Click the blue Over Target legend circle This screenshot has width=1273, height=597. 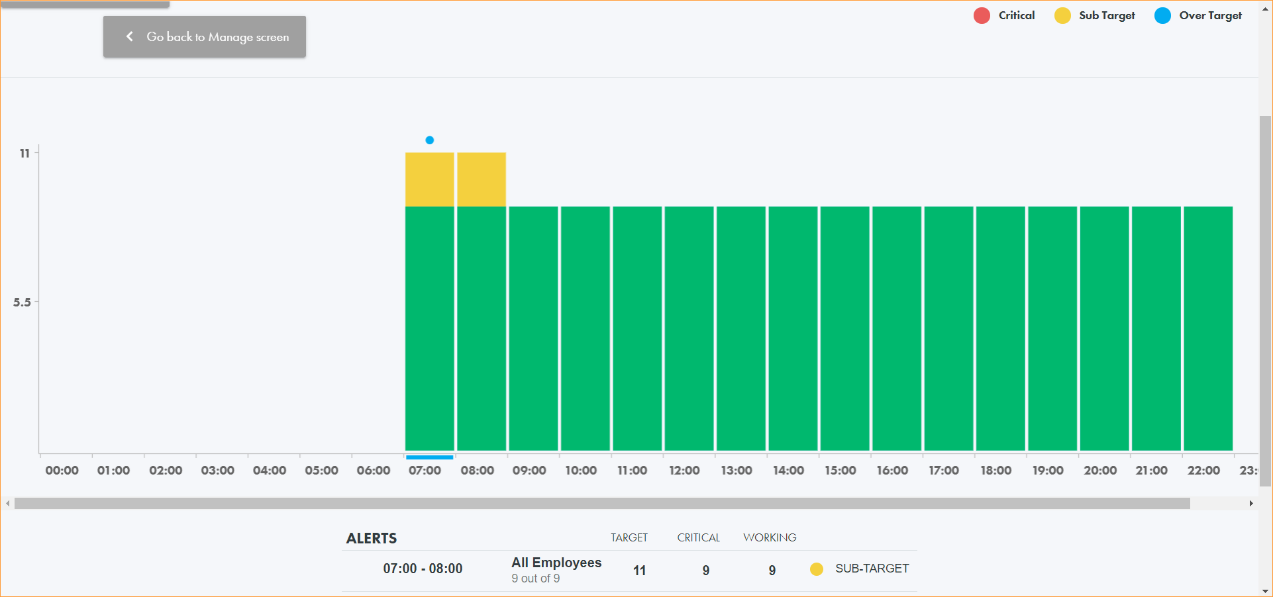coord(1162,16)
